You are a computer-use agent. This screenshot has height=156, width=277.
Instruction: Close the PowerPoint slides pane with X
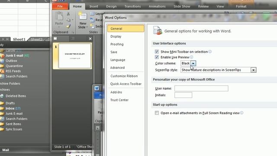point(90,39)
